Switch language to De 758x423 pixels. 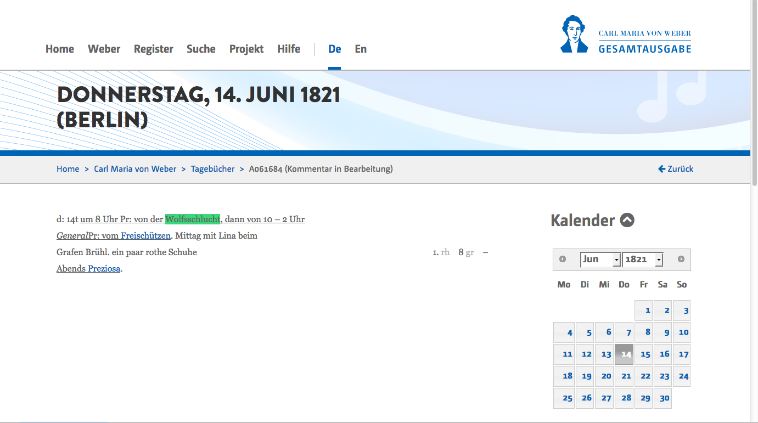pyautogui.click(x=335, y=49)
